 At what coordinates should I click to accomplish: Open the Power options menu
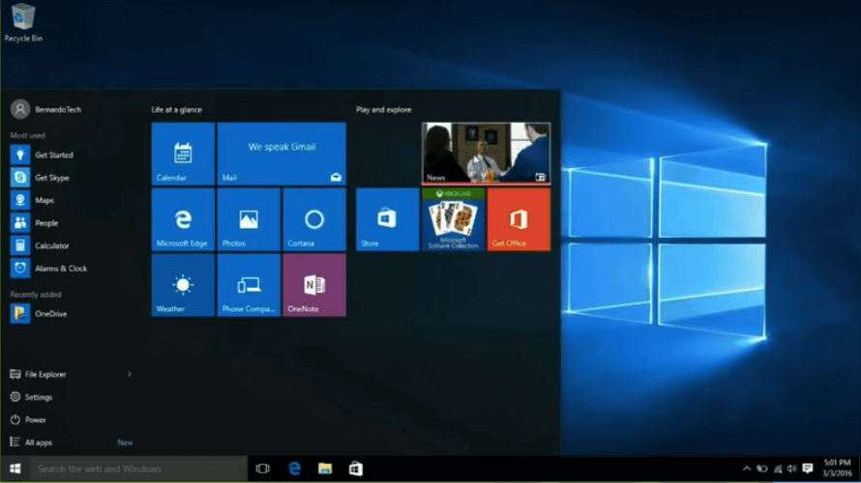(35, 420)
